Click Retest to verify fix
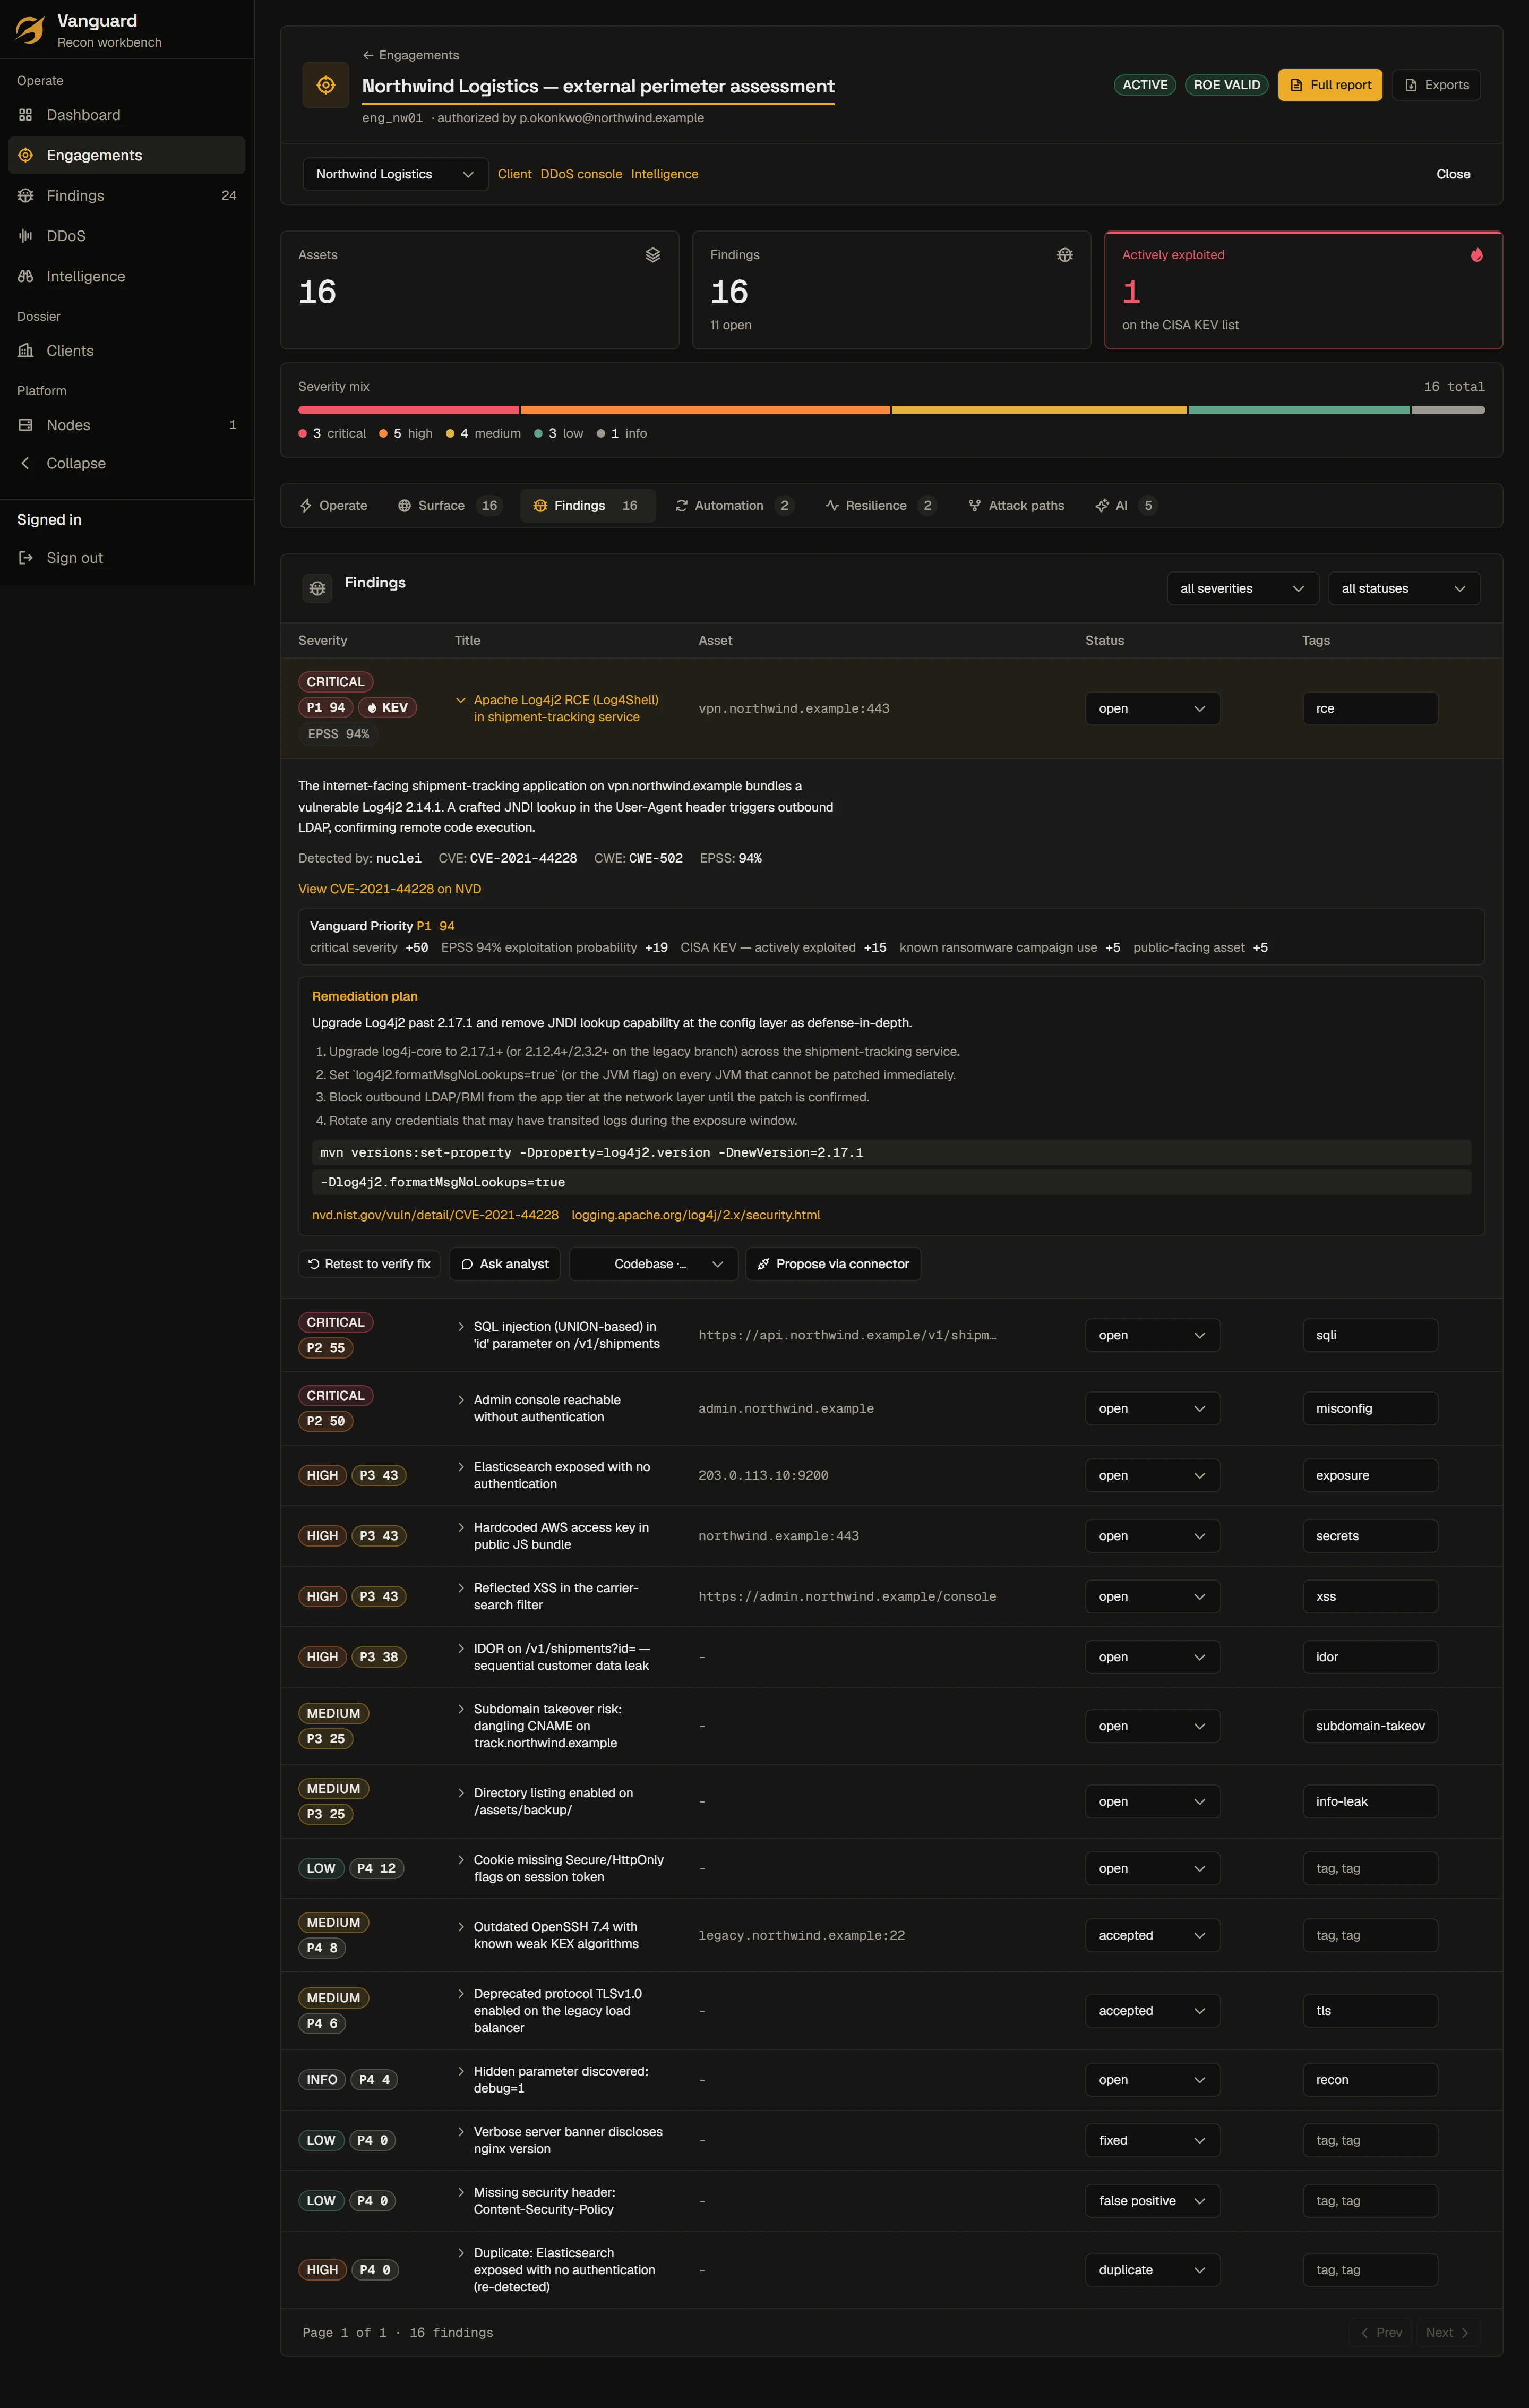 369,1264
